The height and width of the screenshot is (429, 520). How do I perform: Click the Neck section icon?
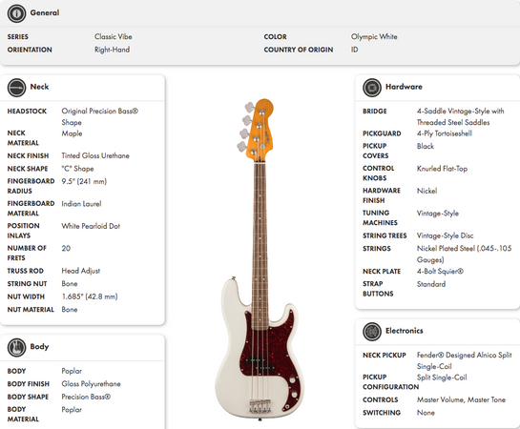pyautogui.click(x=16, y=88)
